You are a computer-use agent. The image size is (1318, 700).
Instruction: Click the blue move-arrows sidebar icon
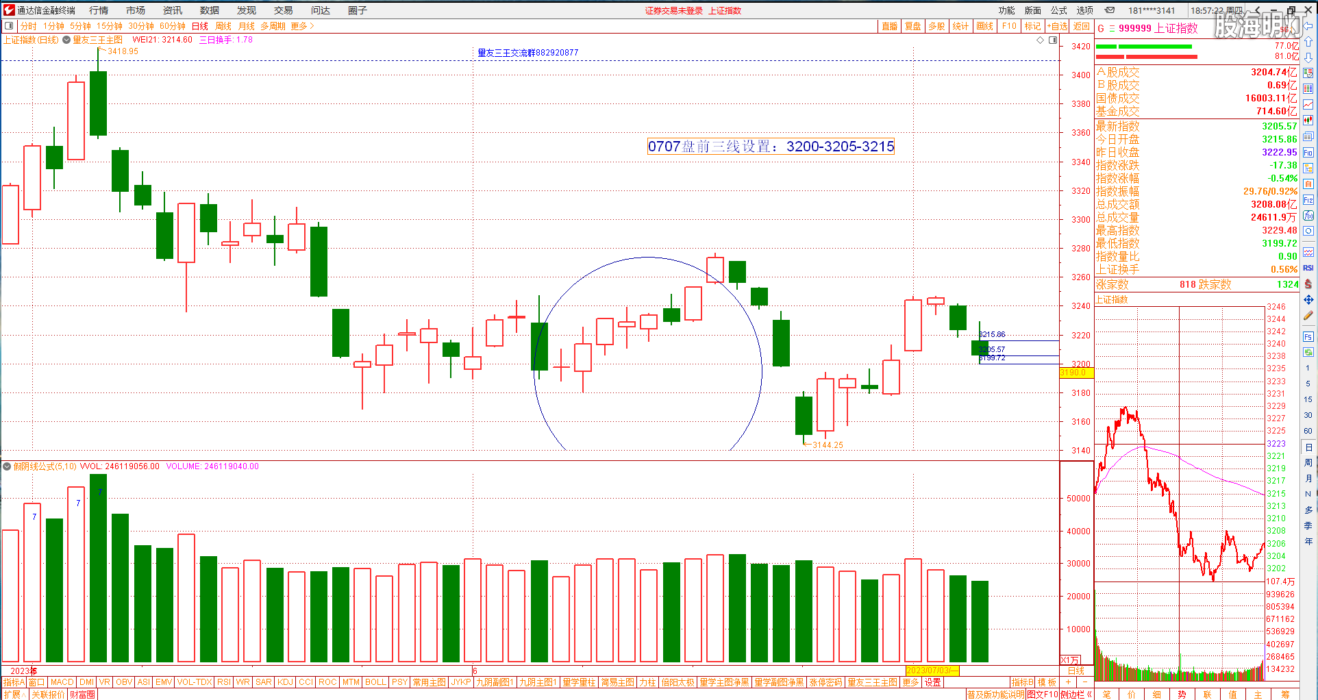coord(1308,299)
